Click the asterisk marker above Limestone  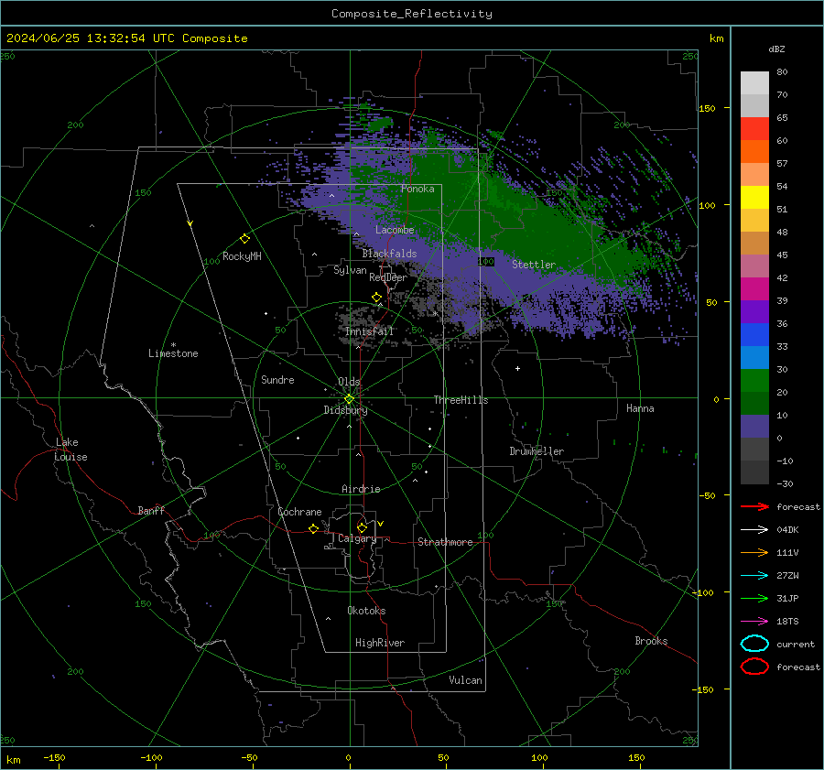pyautogui.click(x=173, y=345)
